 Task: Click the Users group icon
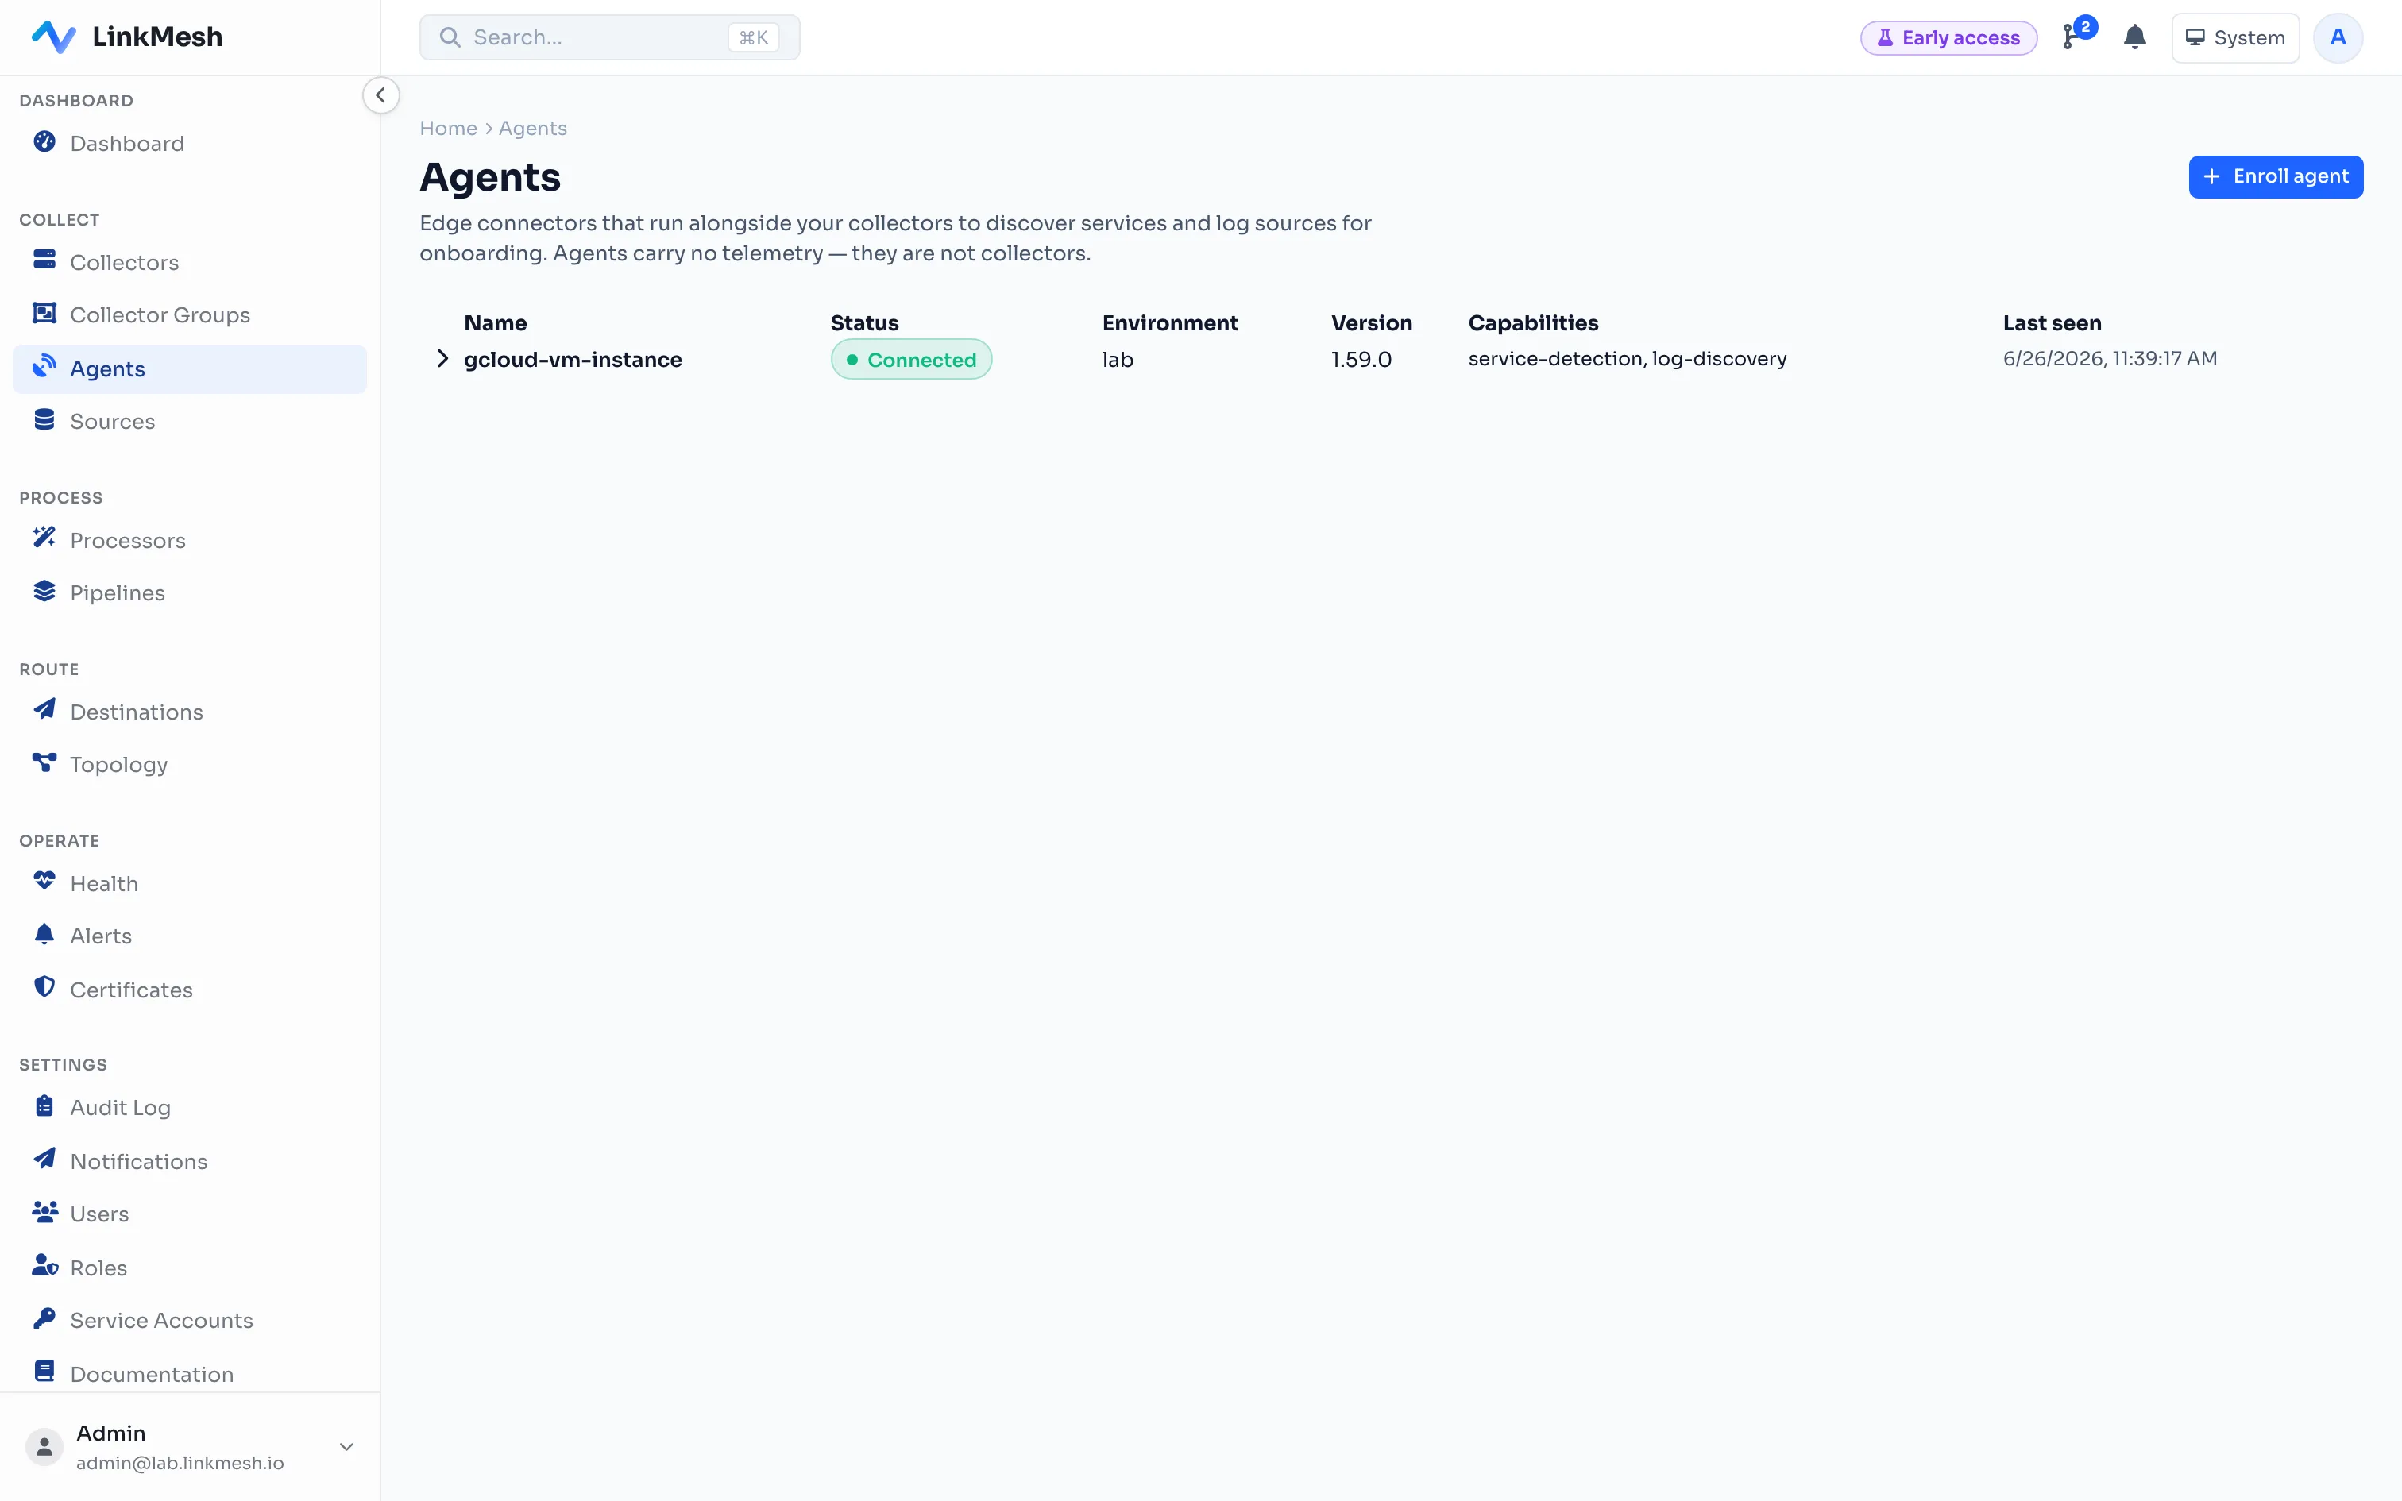pyautogui.click(x=44, y=1212)
